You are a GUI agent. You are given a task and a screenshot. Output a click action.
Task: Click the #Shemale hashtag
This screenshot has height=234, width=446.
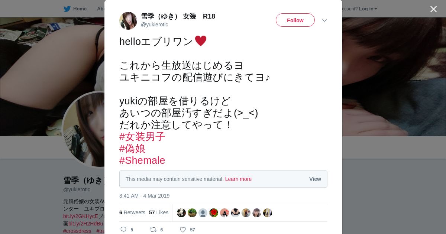(x=142, y=160)
